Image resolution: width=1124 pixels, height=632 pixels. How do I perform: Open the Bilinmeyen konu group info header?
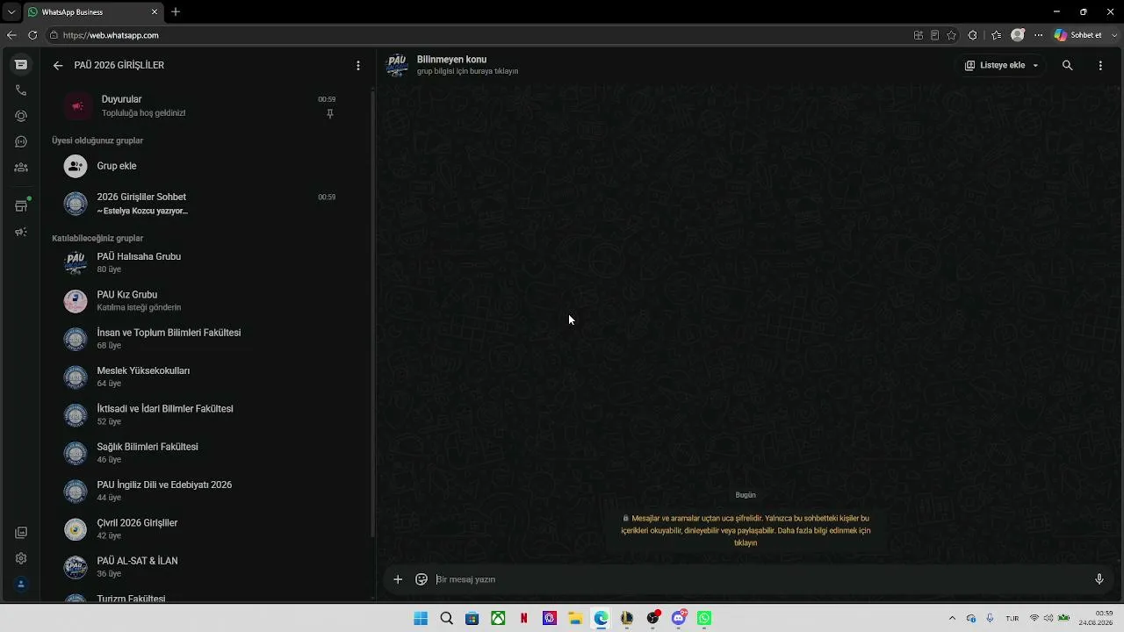click(x=467, y=65)
